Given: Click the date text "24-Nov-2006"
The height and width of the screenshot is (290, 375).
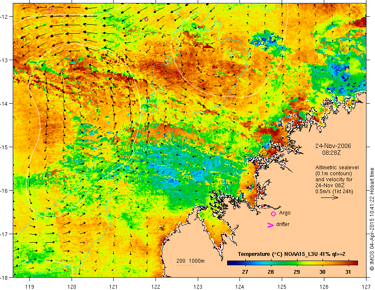Looking at the screenshot, I should click(333, 146).
